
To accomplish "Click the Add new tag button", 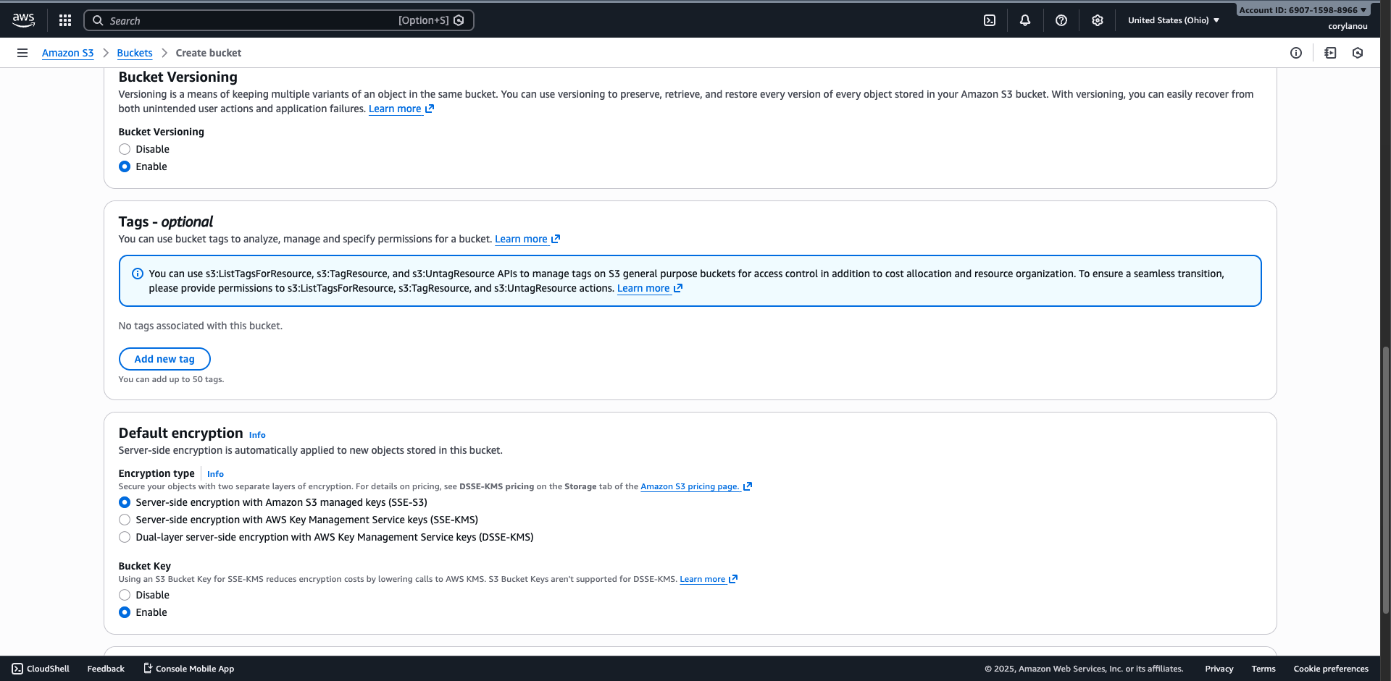I will pos(164,358).
